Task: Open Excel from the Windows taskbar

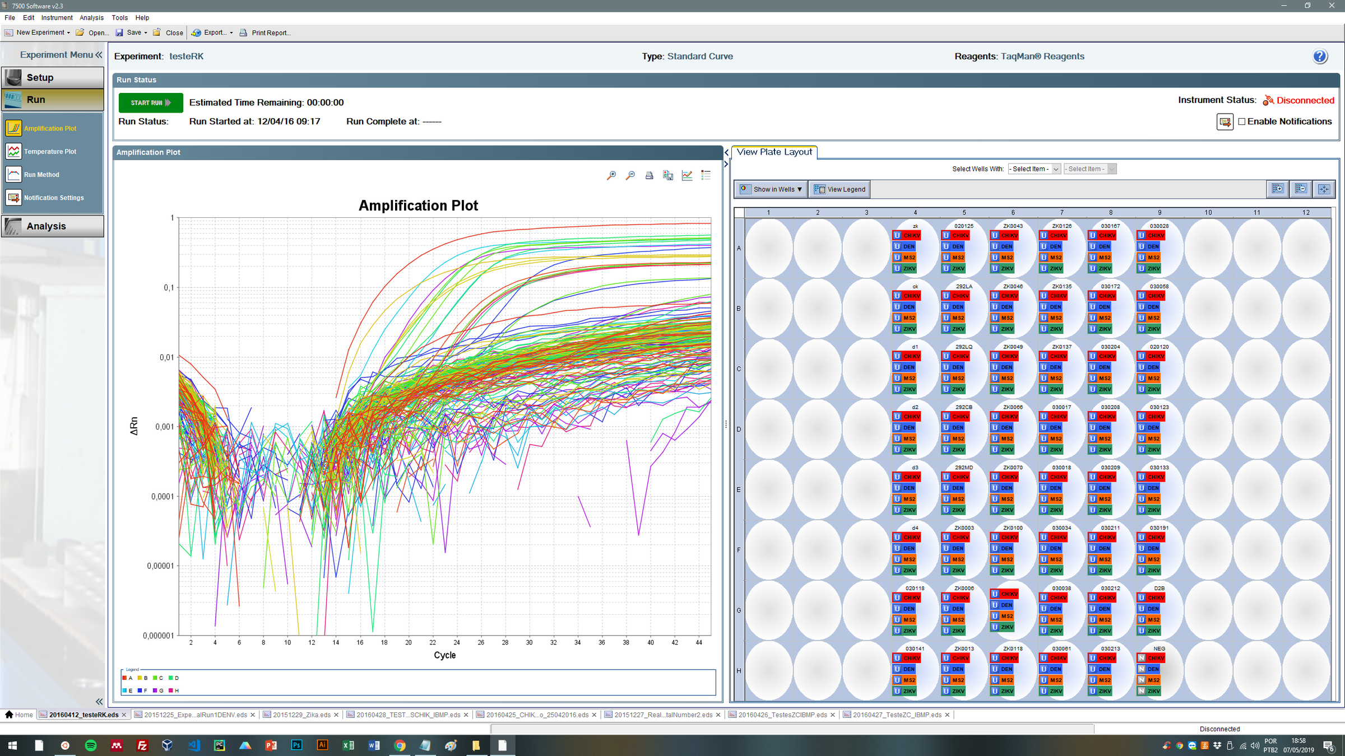Action: tap(348, 745)
